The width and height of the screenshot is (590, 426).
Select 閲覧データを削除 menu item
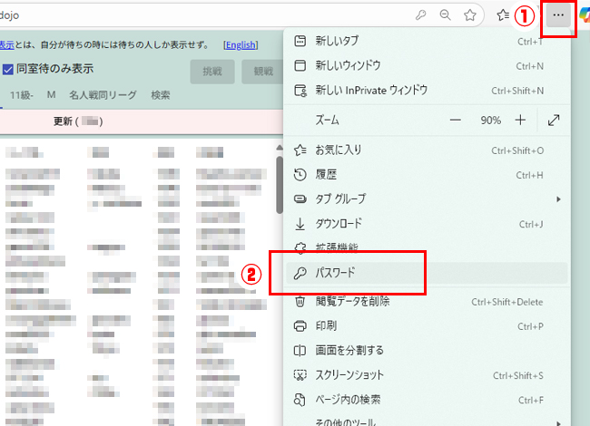(427, 302)
